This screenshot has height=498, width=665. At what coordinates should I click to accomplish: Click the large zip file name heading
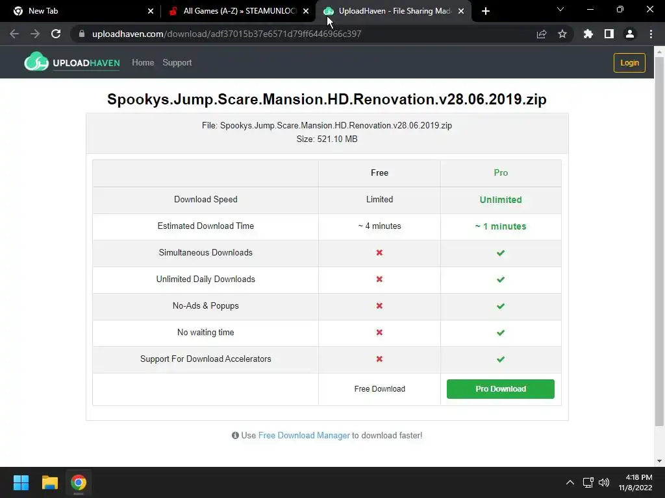point(327,99)
